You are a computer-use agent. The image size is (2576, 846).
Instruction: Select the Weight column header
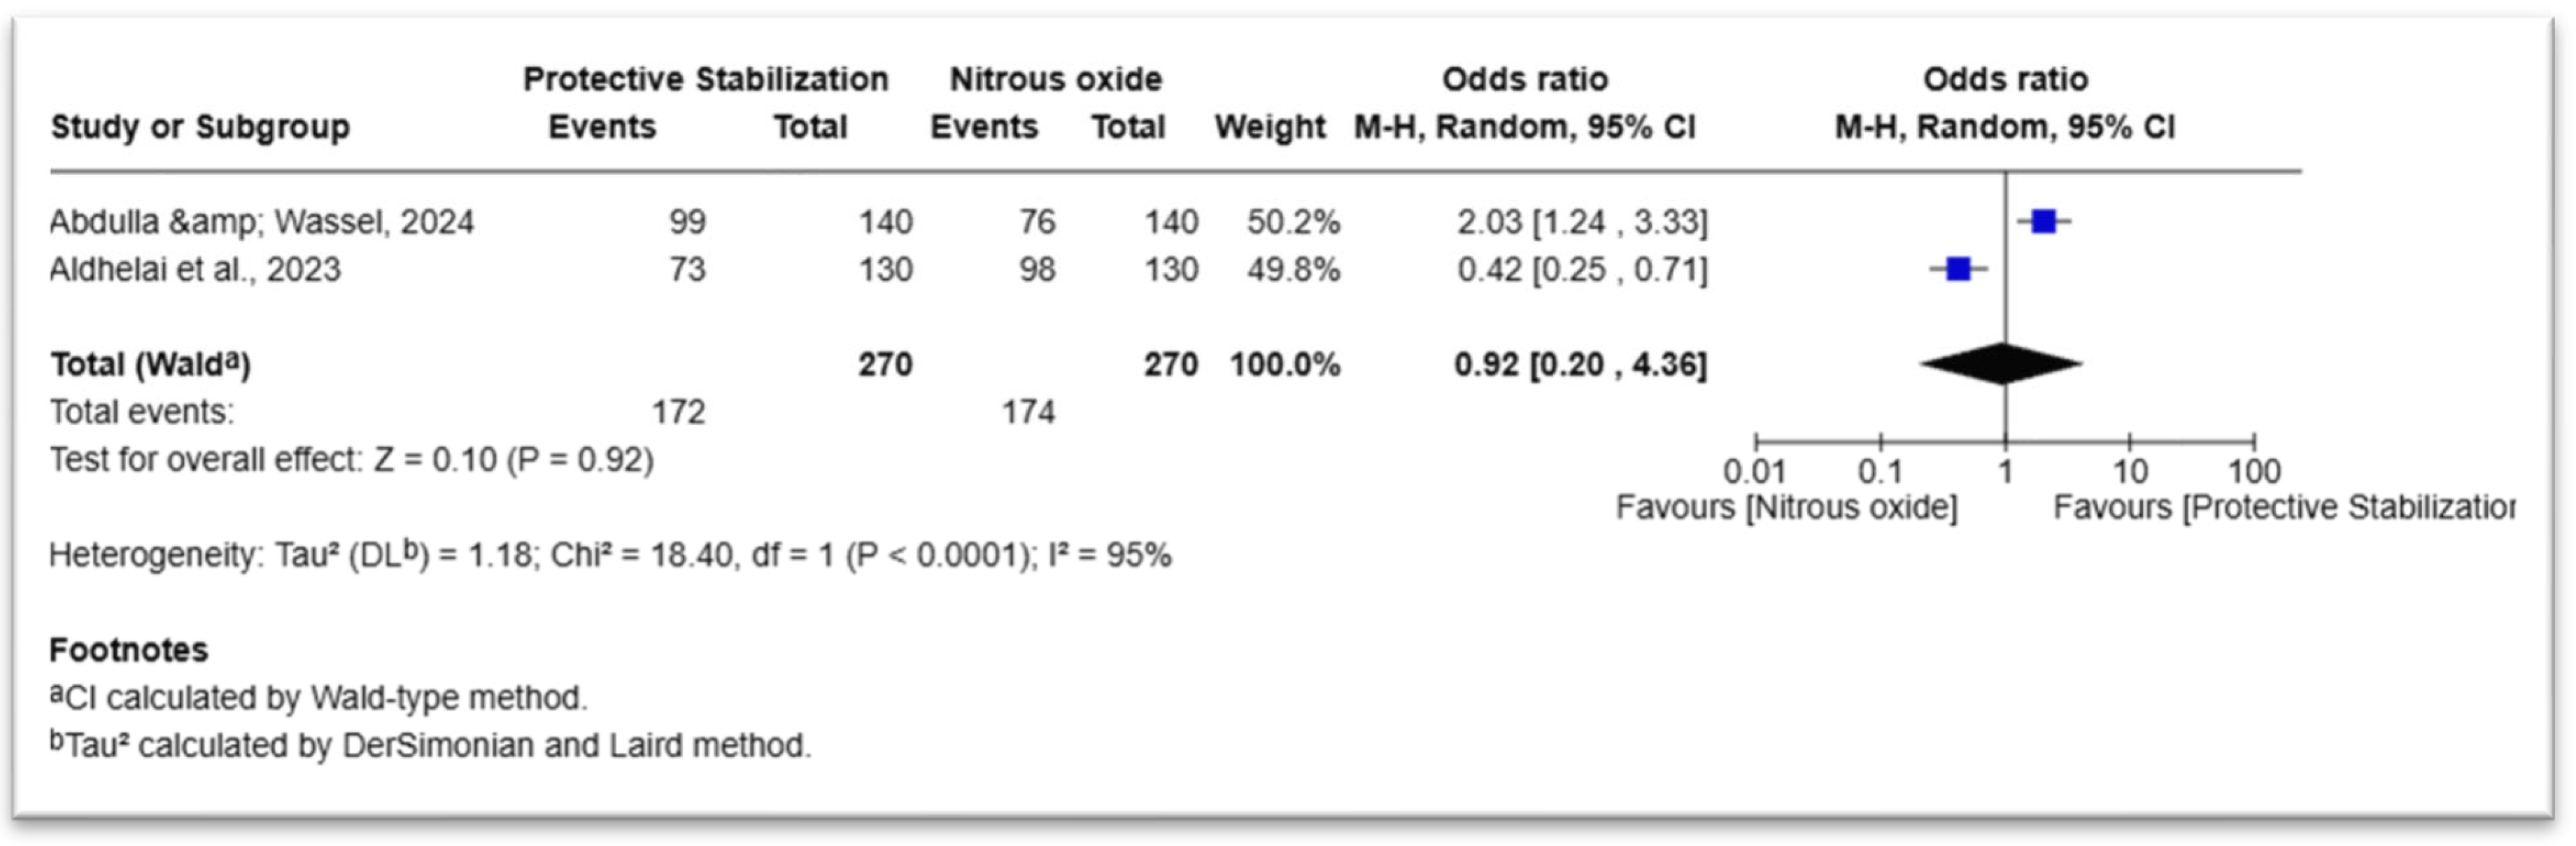tap(1269, 127)
